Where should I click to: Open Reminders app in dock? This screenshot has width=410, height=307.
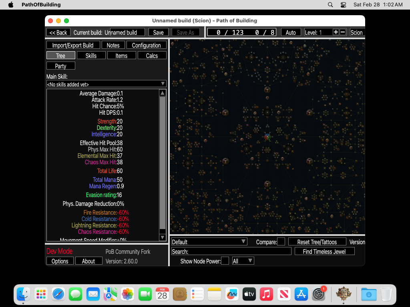197,294
